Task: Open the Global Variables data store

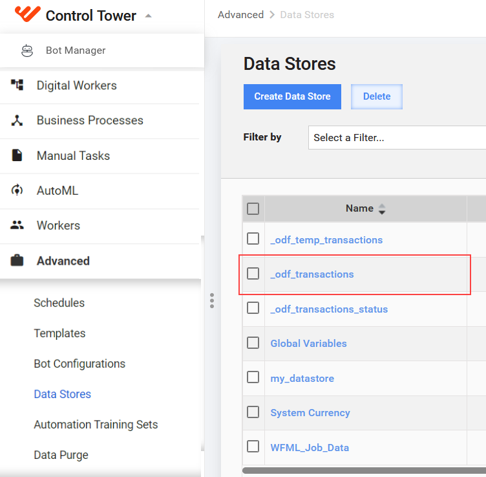Action: click(308, 343)
